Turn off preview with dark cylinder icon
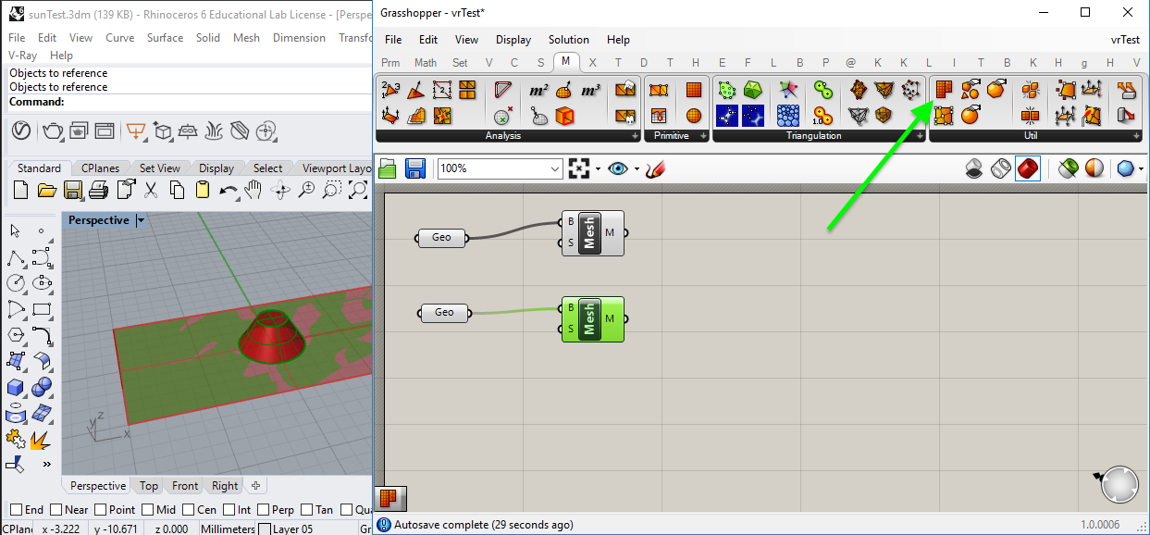Image resolution: width=1150 pixels, height=535 pixels. (x=974, y=168)
